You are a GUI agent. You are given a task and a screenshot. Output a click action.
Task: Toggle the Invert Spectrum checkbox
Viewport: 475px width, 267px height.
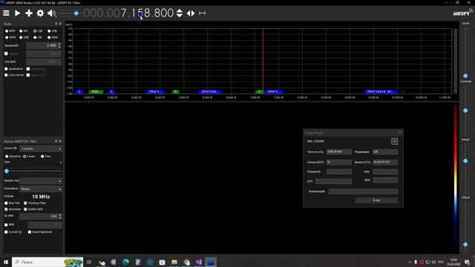click(x=30, y=232)
